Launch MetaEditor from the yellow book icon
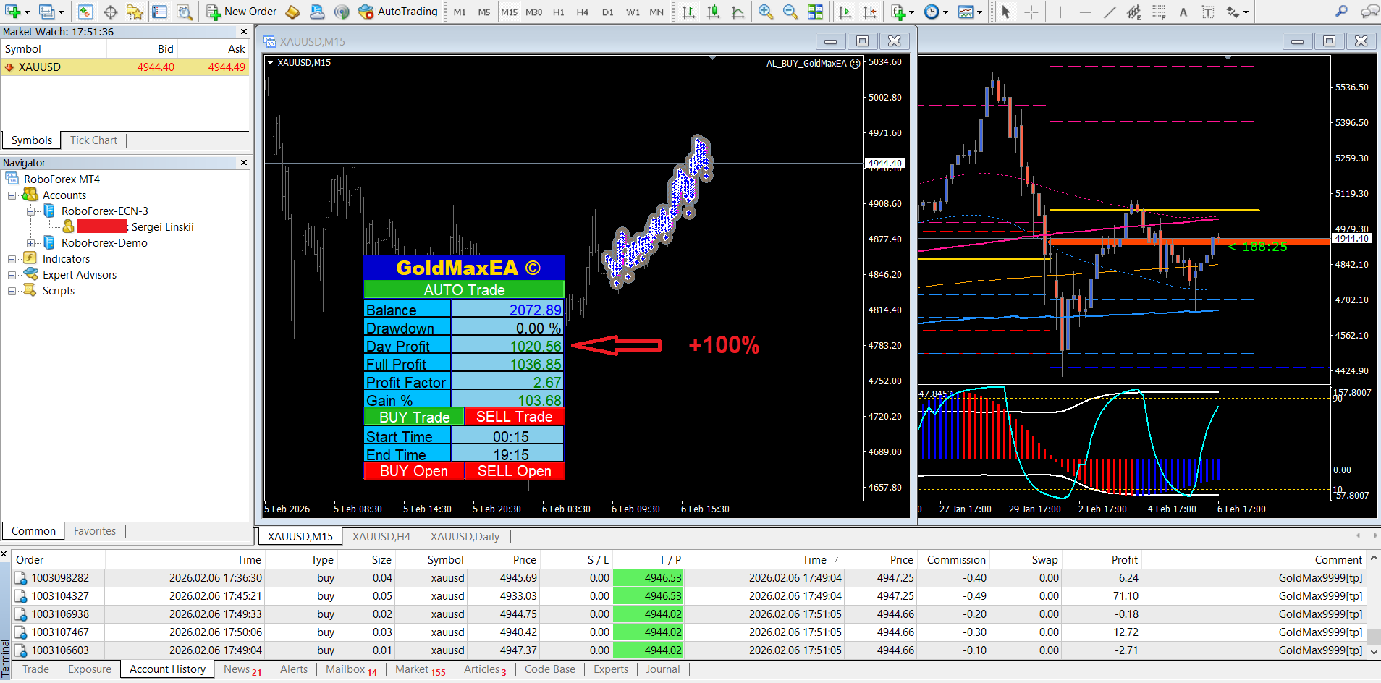This screenshot has width=1381, height=683. pos(292,12)
